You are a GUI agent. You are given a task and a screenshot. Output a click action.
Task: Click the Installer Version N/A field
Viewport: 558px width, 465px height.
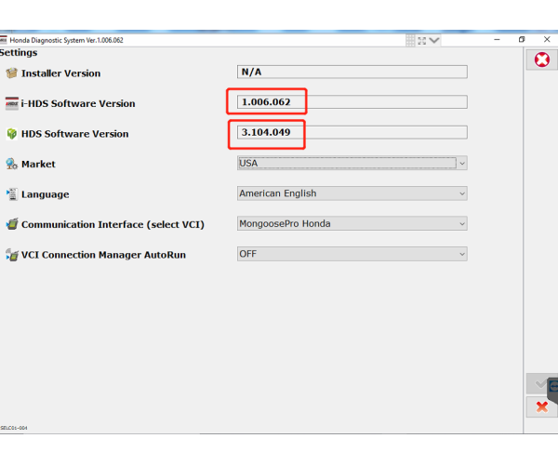tap(352, 72)
